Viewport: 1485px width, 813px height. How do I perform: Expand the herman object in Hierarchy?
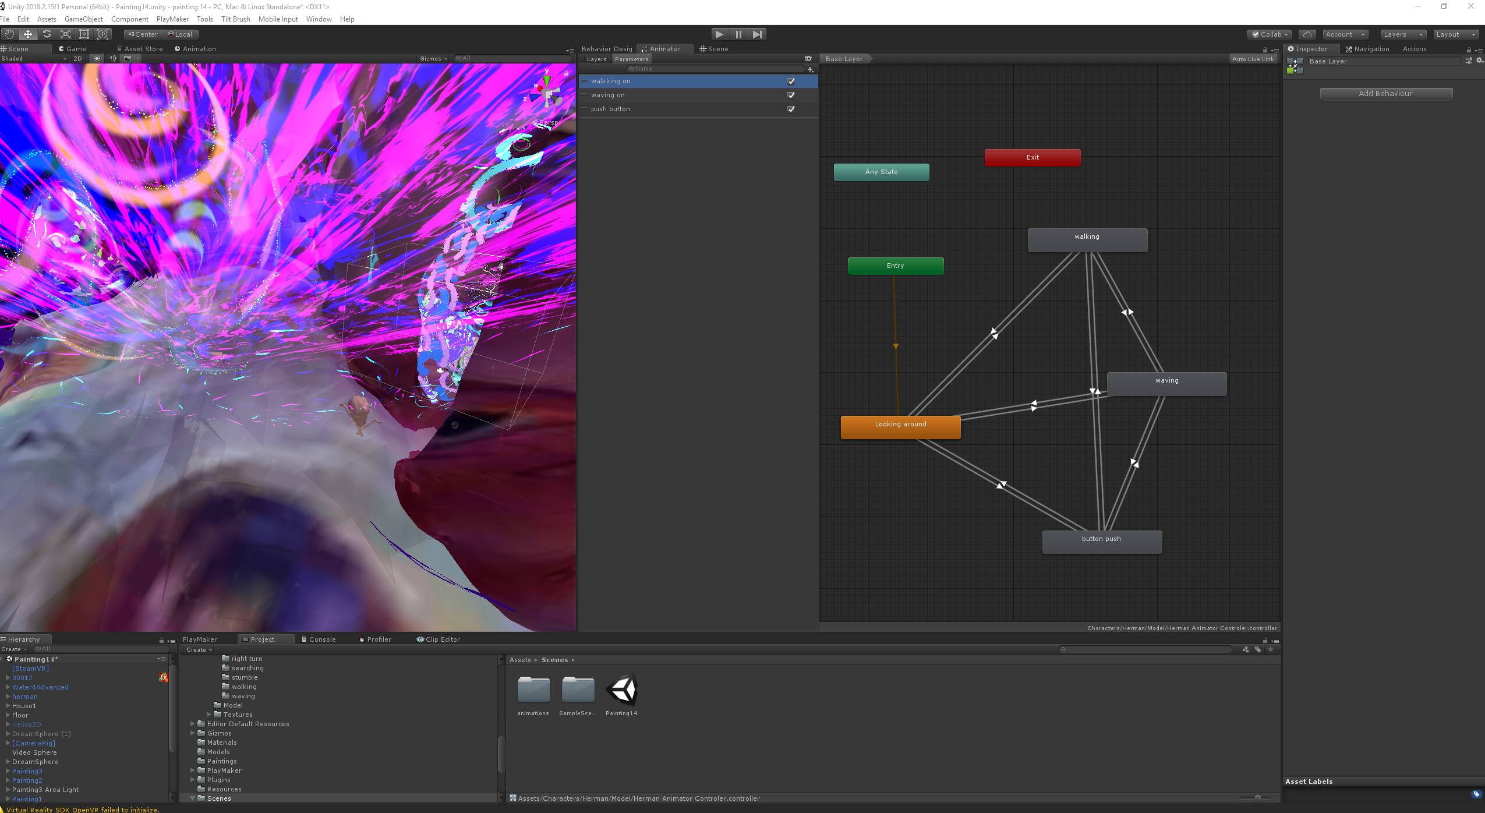pyautogui.click(x=8, y=697)
